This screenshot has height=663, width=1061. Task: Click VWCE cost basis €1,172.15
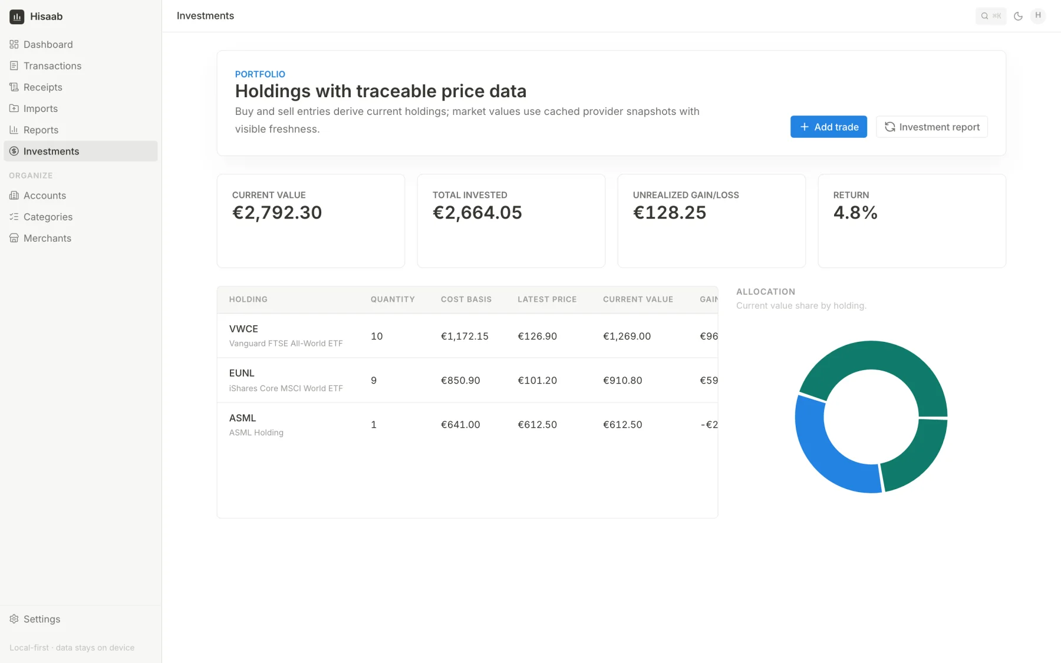tap(464, 336)
